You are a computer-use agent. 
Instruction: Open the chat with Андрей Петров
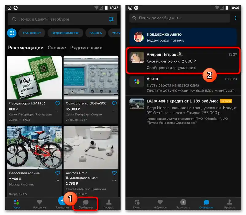183,61
